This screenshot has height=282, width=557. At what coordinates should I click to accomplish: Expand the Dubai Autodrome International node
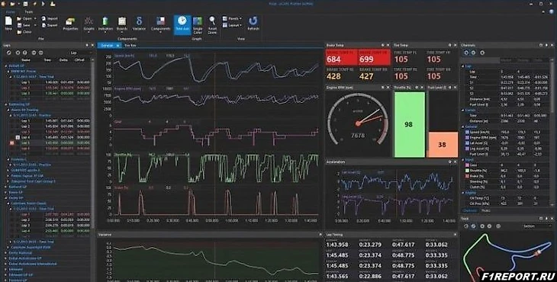coord(6,264)
